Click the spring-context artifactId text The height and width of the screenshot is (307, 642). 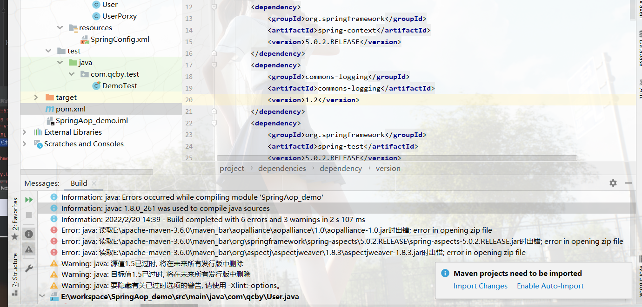[x=347, y=30]
